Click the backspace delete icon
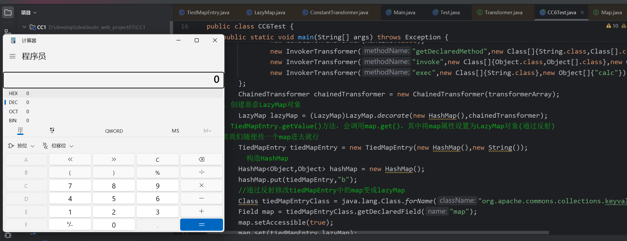 (x=201, y=159)
